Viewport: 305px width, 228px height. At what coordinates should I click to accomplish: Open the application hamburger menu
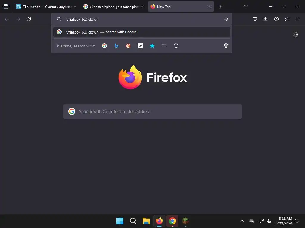pyautogui.click(x=298, y=19)
